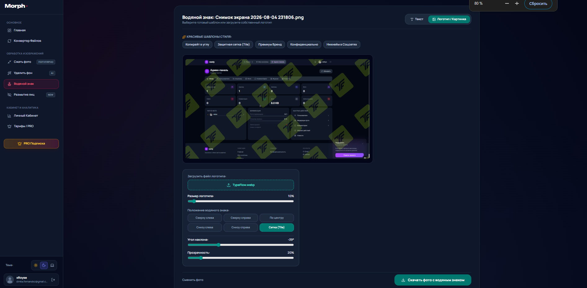Click the bar chart icon beside Личный Кабинет
The image size is (587, 288).
click(x=9, y=116)
